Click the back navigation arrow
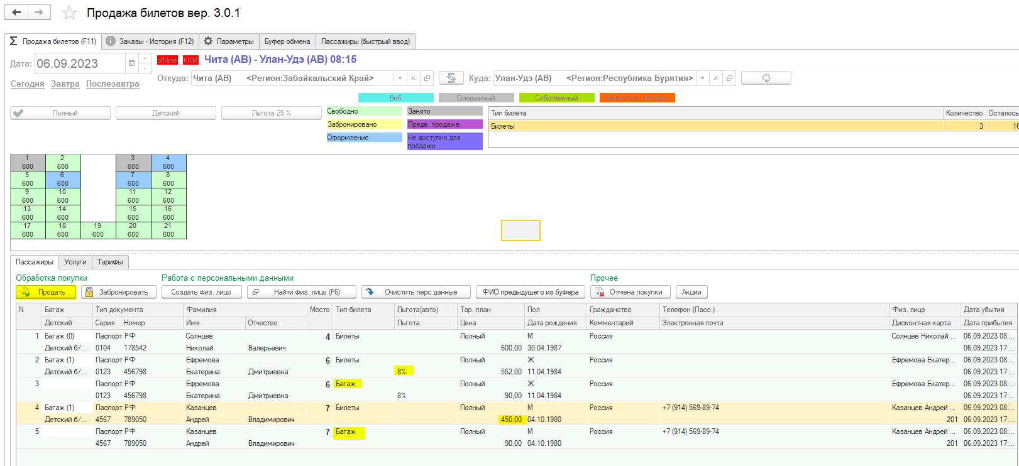The image size is (1019, 466). click(x=17, y=13)
